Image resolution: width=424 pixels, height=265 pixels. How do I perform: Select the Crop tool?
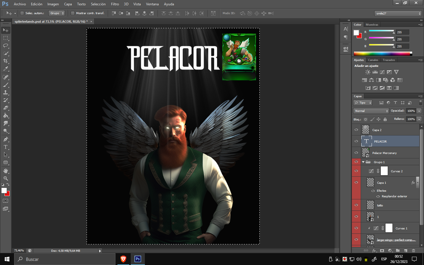[6, 61]
